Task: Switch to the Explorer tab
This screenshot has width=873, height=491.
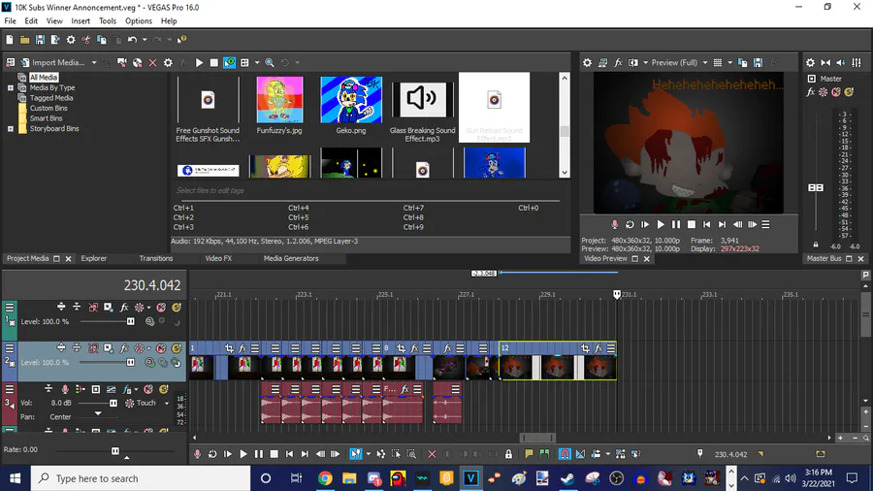Action: [x=93, y=258]
